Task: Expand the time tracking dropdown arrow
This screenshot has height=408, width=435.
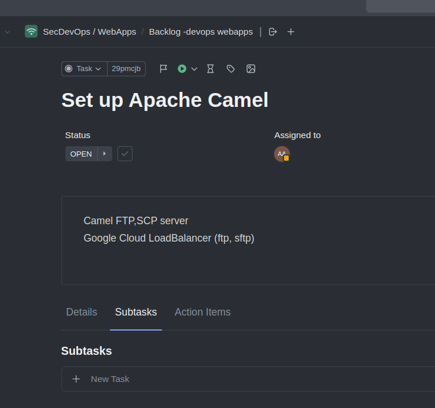Action: click(x=194, y=69)
